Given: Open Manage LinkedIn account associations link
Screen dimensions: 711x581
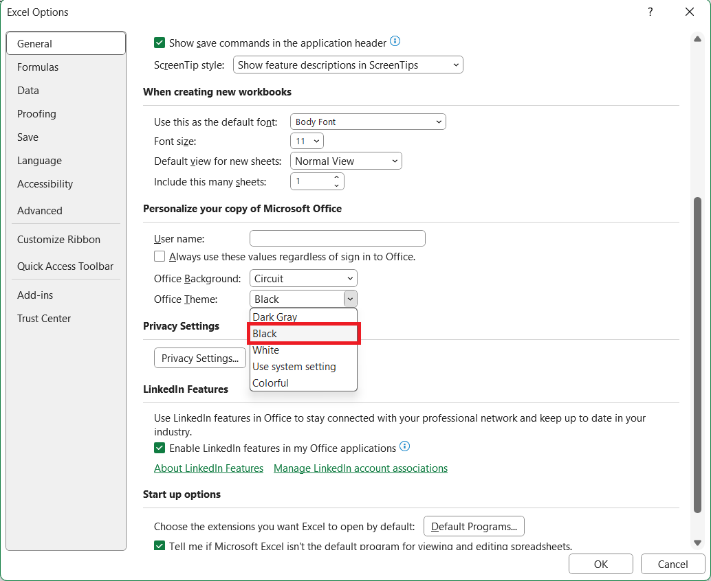Looking at the screenshot, I should pyautogui.click(x=360, y=468).
